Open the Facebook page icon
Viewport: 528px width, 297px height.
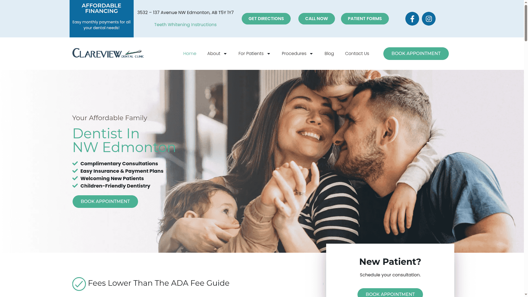click(412, 19)
